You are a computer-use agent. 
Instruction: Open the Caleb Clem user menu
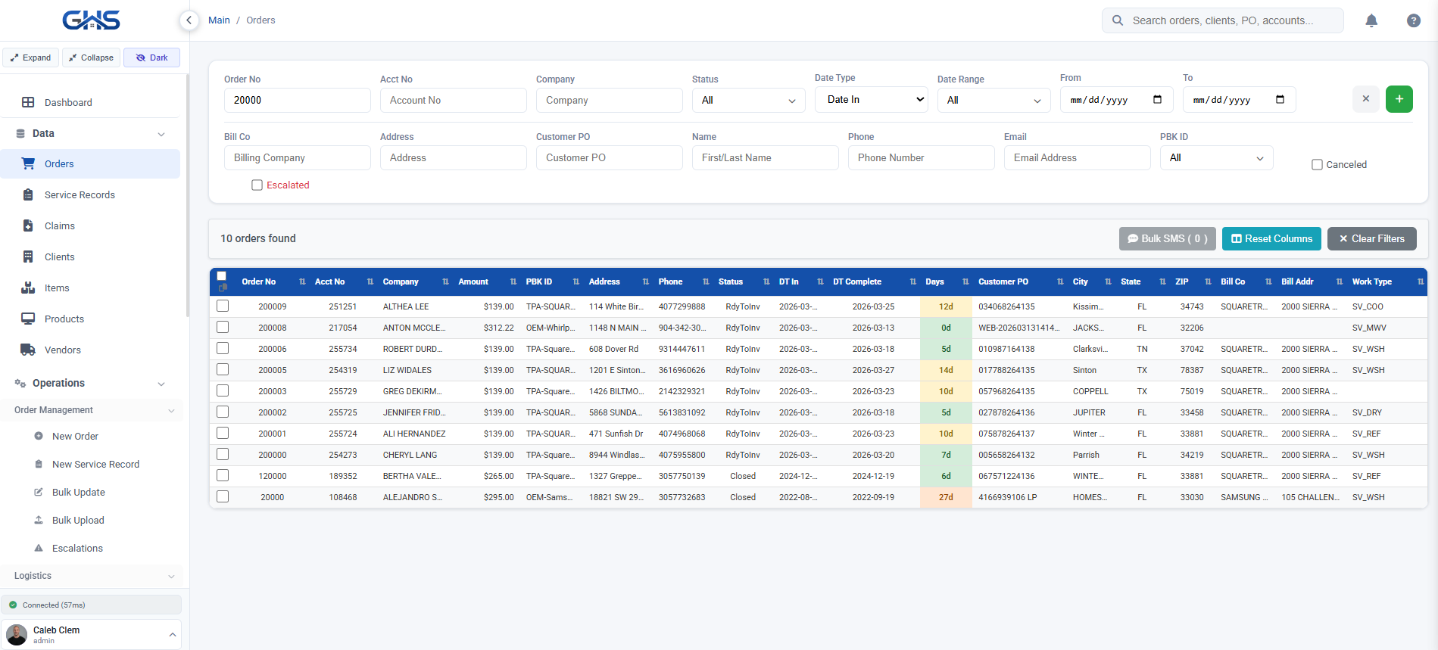click(x=91, y=635)
